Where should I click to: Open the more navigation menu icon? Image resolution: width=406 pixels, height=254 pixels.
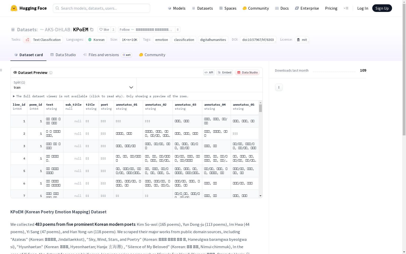click(x=346, y=8)
